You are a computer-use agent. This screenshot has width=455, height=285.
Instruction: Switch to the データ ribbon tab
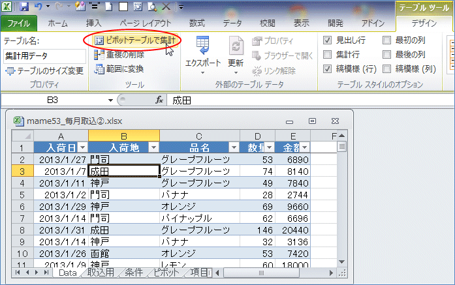coord(232,23)
